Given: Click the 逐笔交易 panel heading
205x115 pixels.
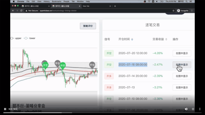Looking at the screenshot, I should point(152,25).
